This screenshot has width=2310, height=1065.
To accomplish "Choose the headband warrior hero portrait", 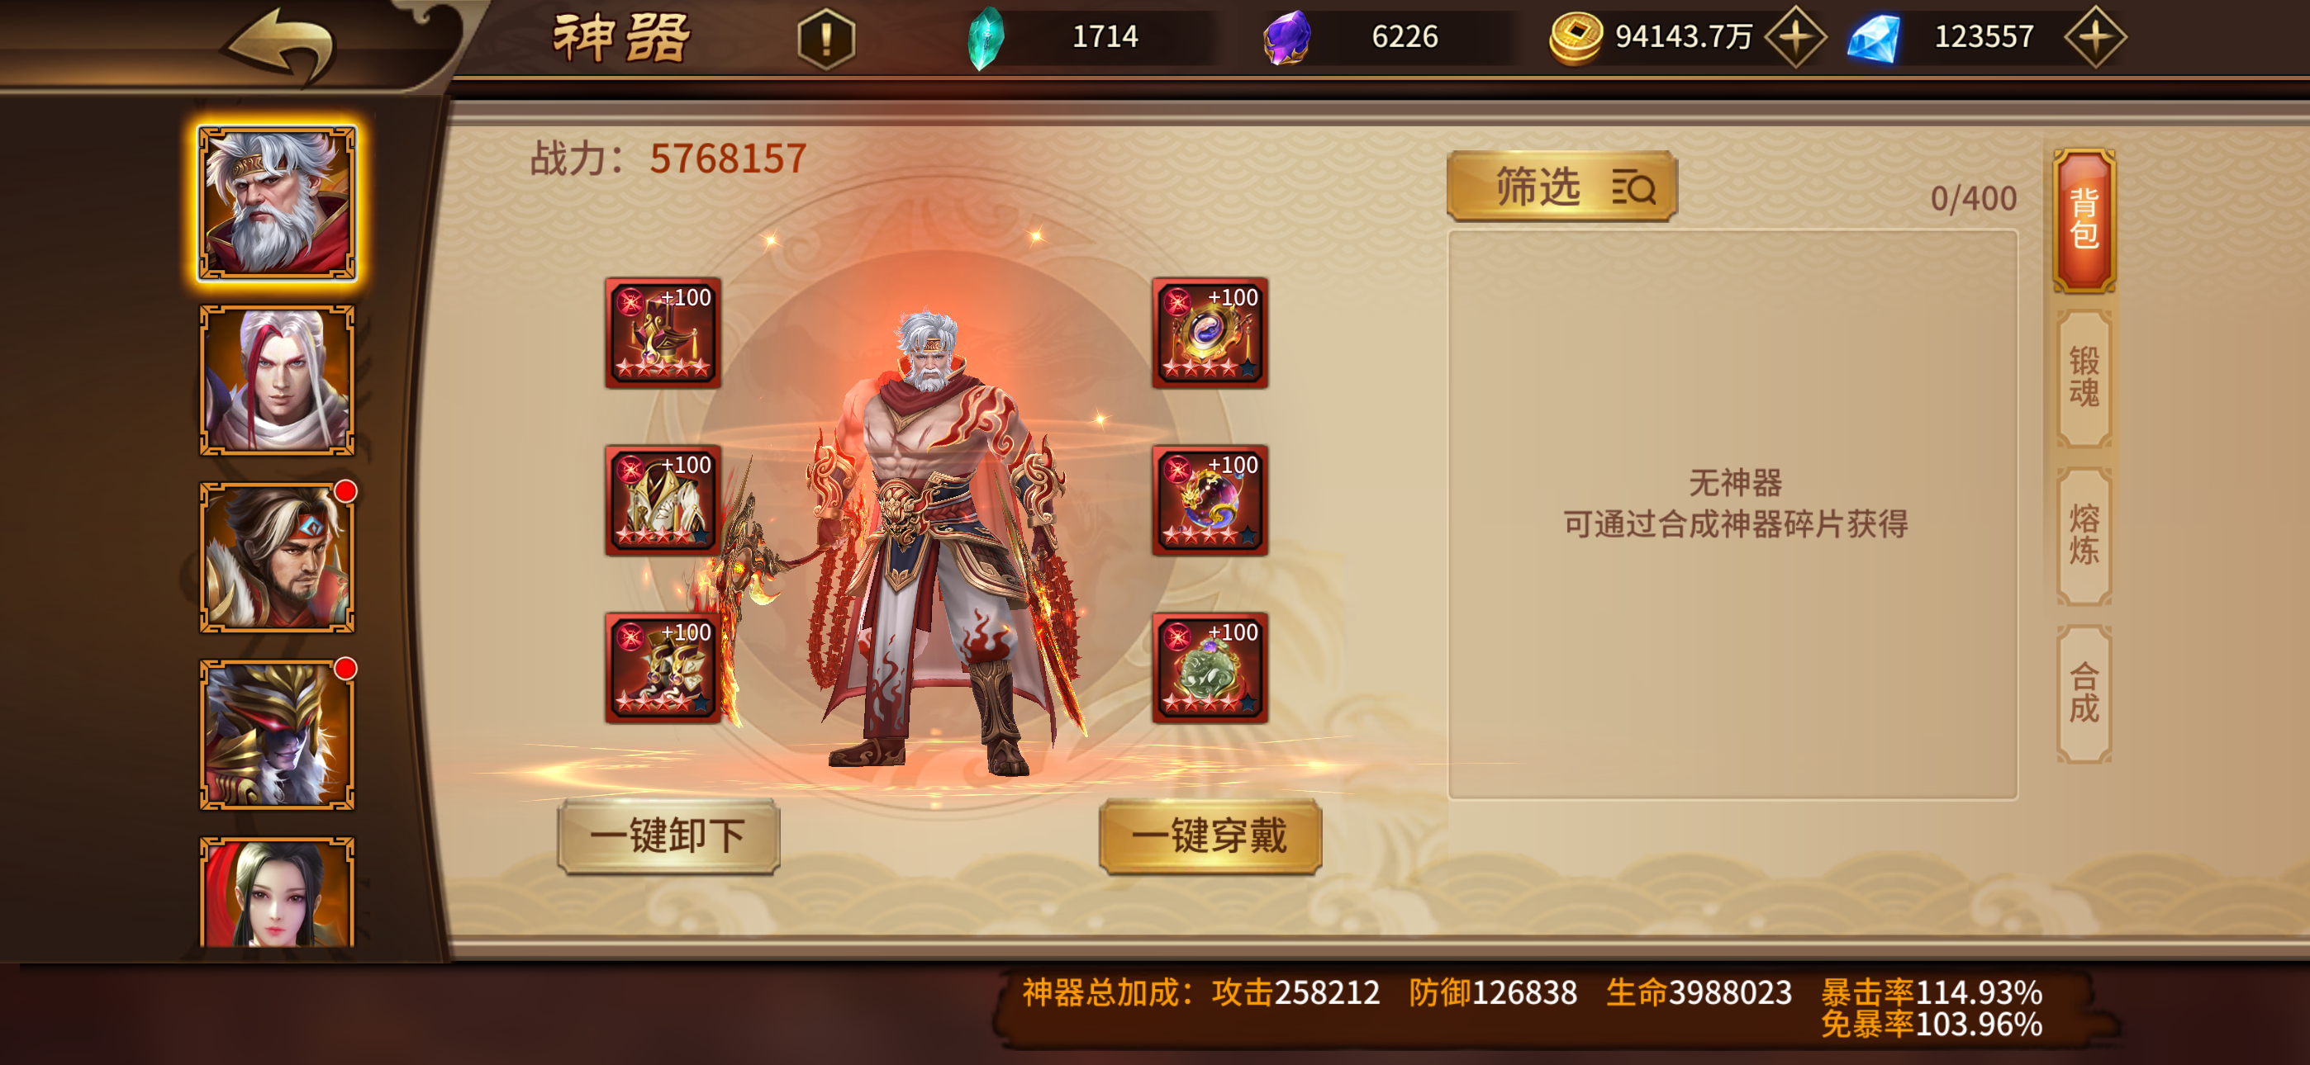I will click(277, 557).
